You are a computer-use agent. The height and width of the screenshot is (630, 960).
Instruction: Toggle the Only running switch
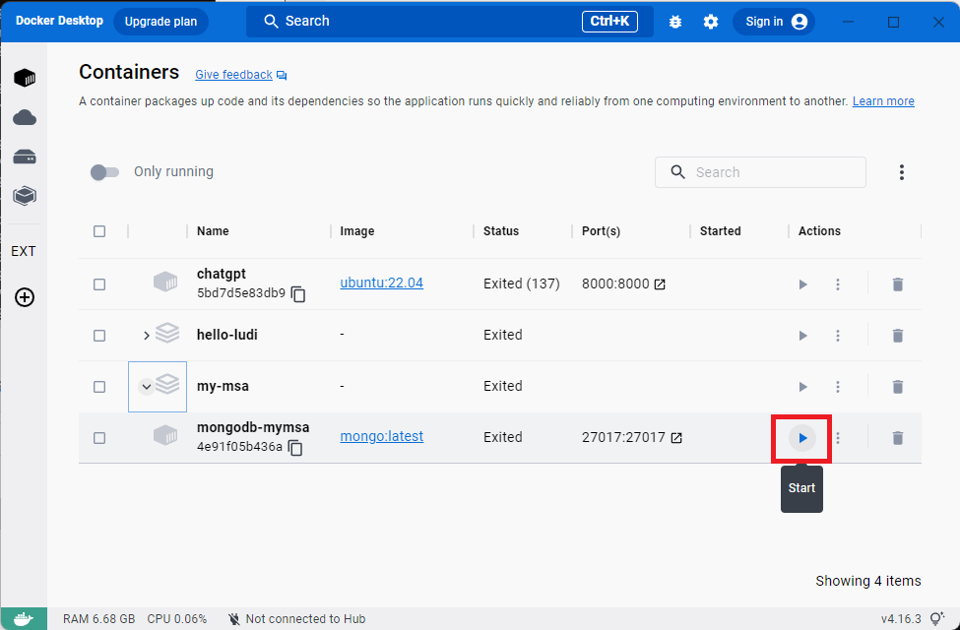coord(104,172)
